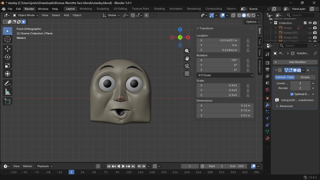
Task: Open View Layer properties tab
Action: tap(267, 76)
